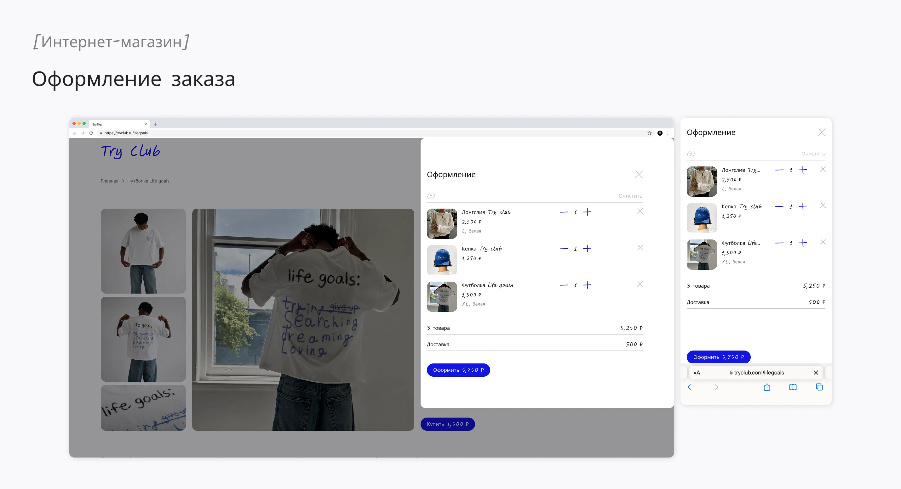The width and height of the screenshot is (901, 489).
Task: Reload the browser page
Action: tap(91, 133)
